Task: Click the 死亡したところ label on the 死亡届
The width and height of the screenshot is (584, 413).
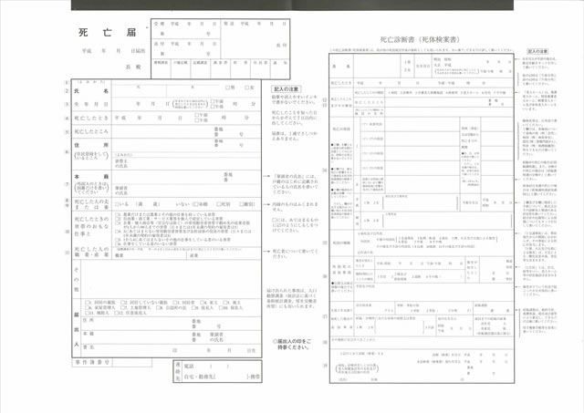Action: pos(91,131)
